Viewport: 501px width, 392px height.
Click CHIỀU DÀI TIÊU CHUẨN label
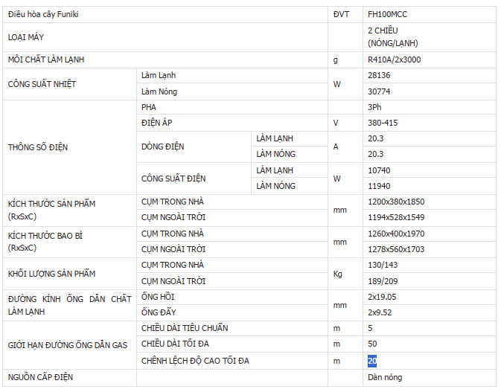click(x=185, y=328)
